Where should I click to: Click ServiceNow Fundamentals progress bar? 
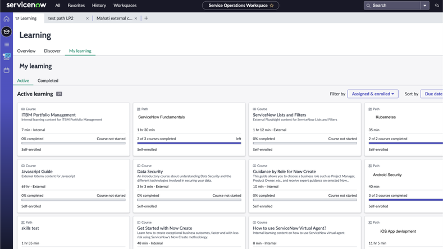pyautogui.click(x=189, y=143)
